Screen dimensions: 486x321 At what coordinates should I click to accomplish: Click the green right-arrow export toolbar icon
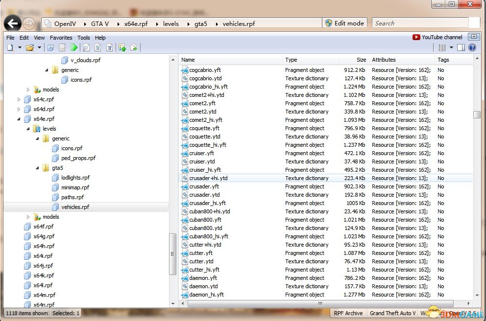tap(134, 47)
